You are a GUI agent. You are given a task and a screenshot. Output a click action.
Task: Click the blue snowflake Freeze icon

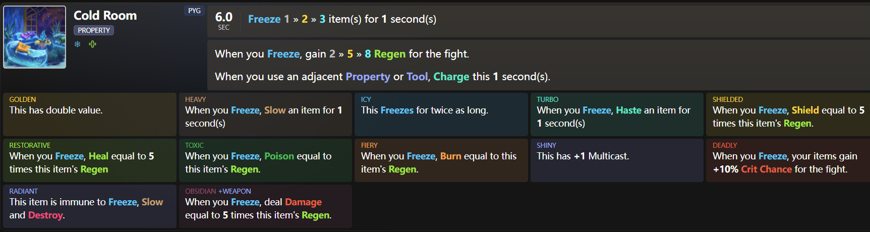78,44
